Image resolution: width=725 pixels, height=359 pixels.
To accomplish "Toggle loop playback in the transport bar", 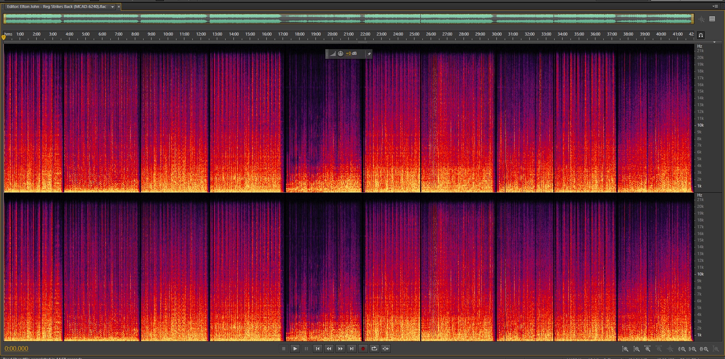I will tap(374, 349).
